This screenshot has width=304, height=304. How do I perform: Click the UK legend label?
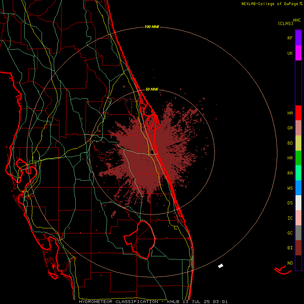pos(290,53)
